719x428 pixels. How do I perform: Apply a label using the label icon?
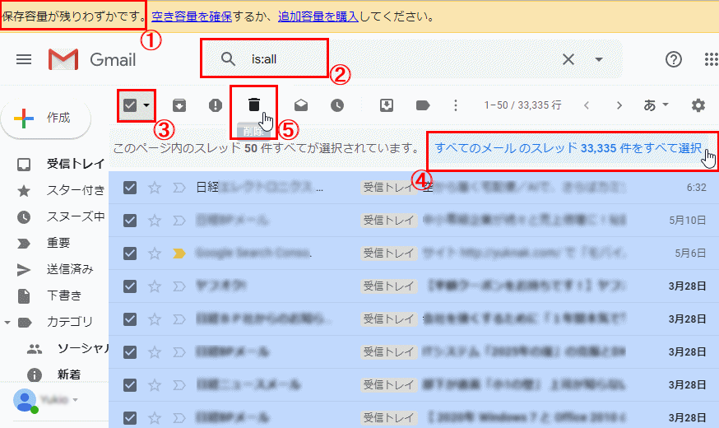click(423, 105)
